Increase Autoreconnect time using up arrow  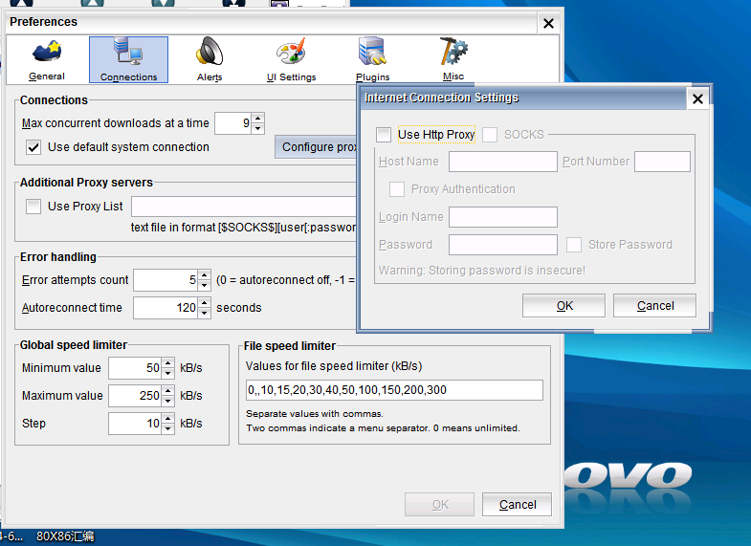(x=204, y=303)
